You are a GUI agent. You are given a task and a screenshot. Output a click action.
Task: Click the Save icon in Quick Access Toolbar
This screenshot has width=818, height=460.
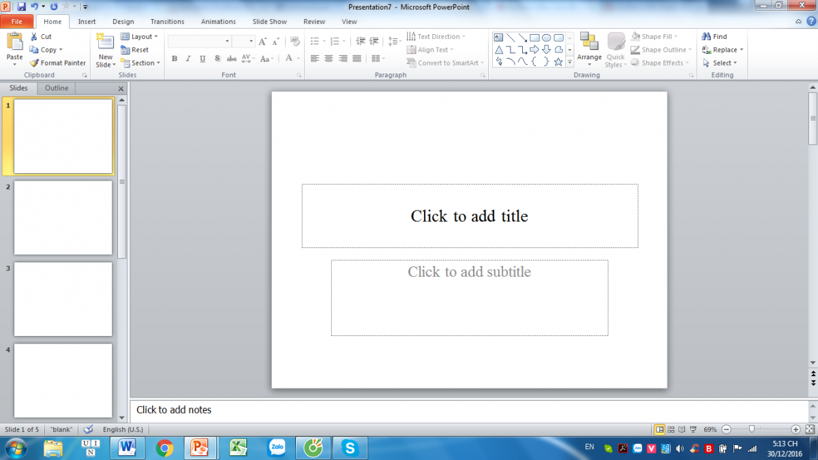point(21,6)
